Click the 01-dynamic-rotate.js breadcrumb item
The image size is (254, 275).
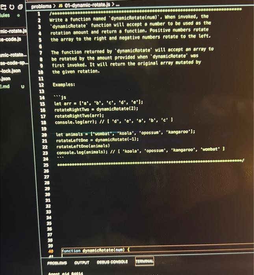pyautogui.click(x=87, y=5)
